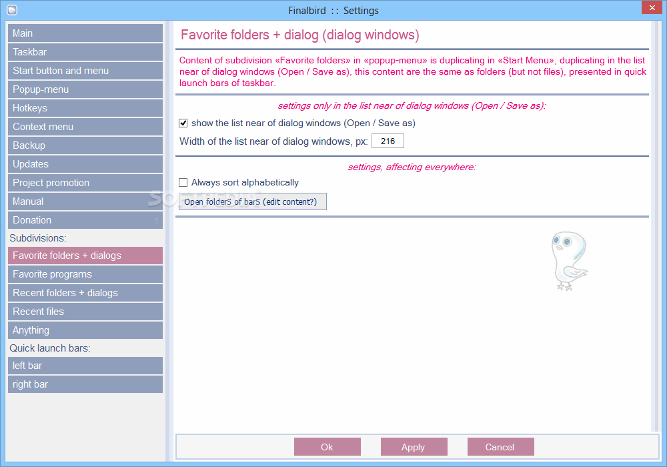Click the Favorite folders + dialog heading
Image resolution: width=667 pixels, height=467 pixels.
pyautogui.click(x=300, y=35)
